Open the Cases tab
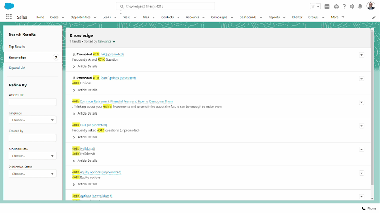The width and height of the screenshot is (380, 213). click(x=54, y=17)
